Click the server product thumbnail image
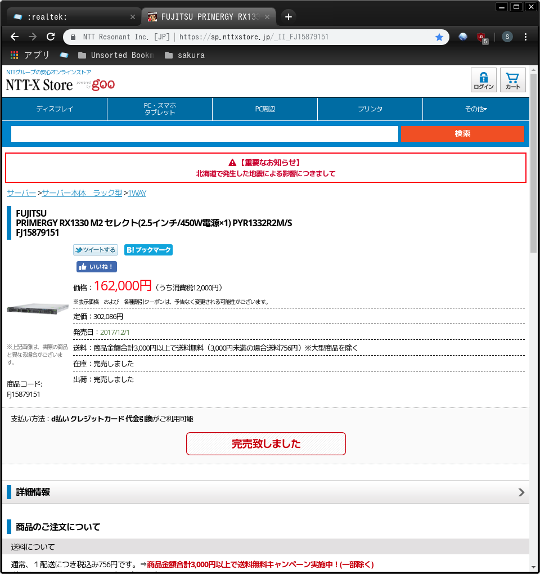540x574 pixels. [x=38, y=308]
